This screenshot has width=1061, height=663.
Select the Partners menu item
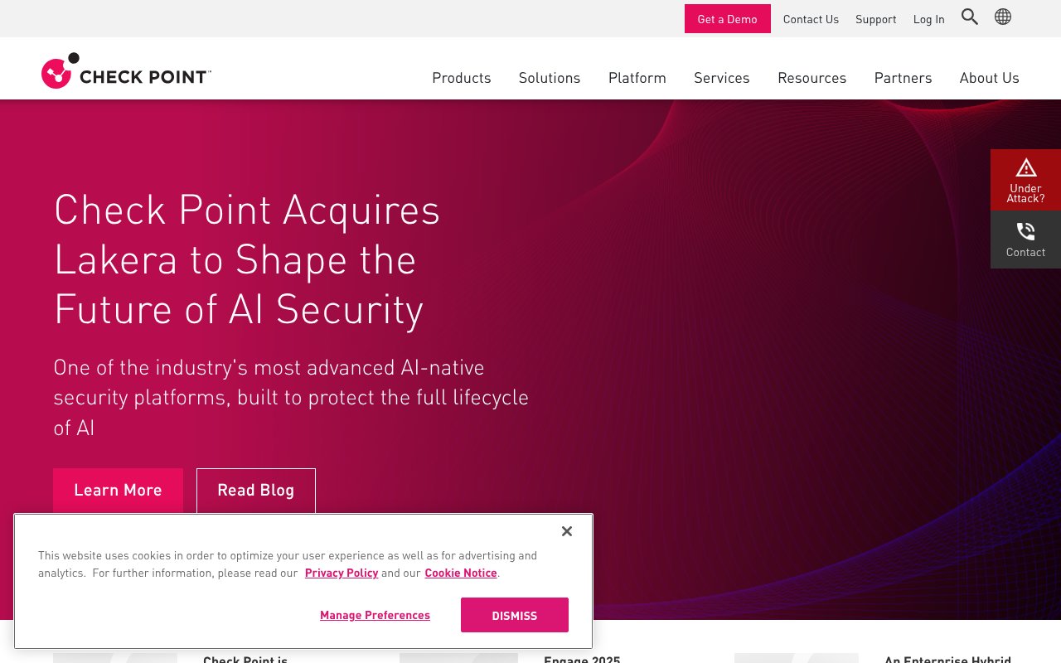point(903,77)
